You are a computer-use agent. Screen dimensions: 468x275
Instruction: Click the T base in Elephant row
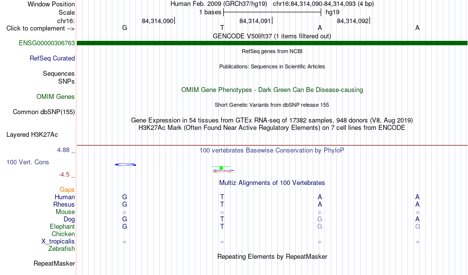point(222,226)
